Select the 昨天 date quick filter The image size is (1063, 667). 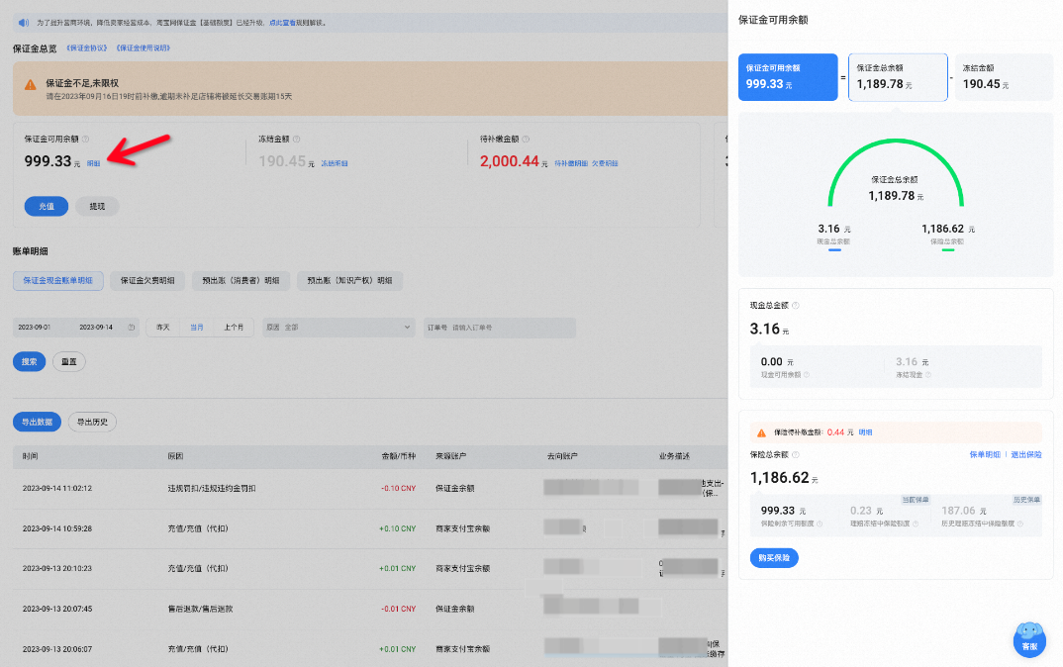point(163,328)
